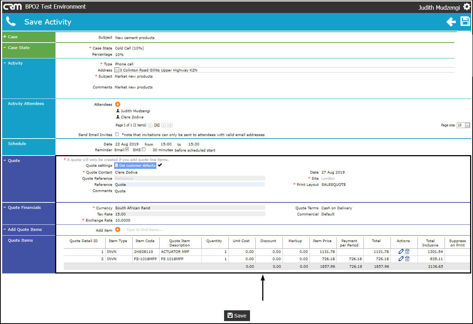Edit the ACTUATOR MPF quote item
This screenshot has width=473, height=324.
tap(401, 251)
